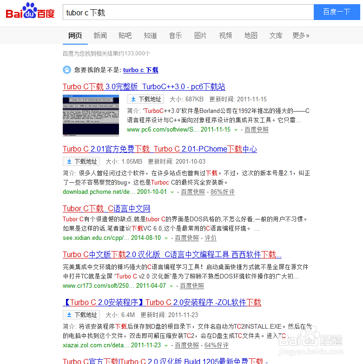Click the see.xidian.edu.cn/cpp URL text
Screen dimensions: 363x364
coord(96,238)
